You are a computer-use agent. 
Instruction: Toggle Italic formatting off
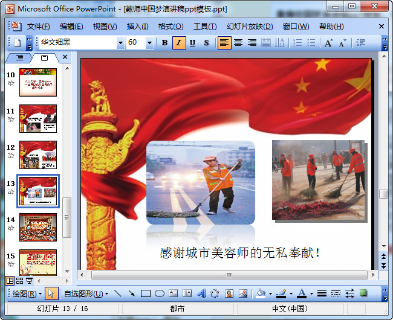tap(179, 43)
